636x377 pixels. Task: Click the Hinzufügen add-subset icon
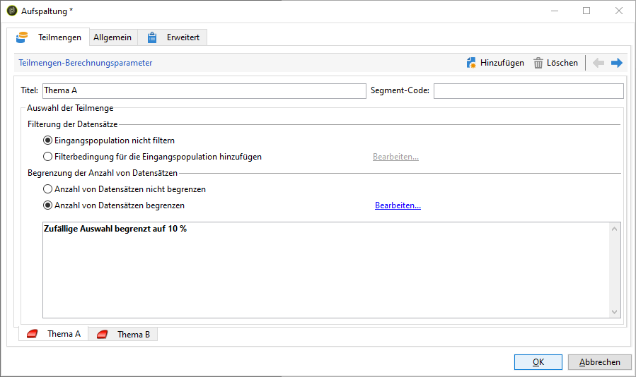coord(471,63)
